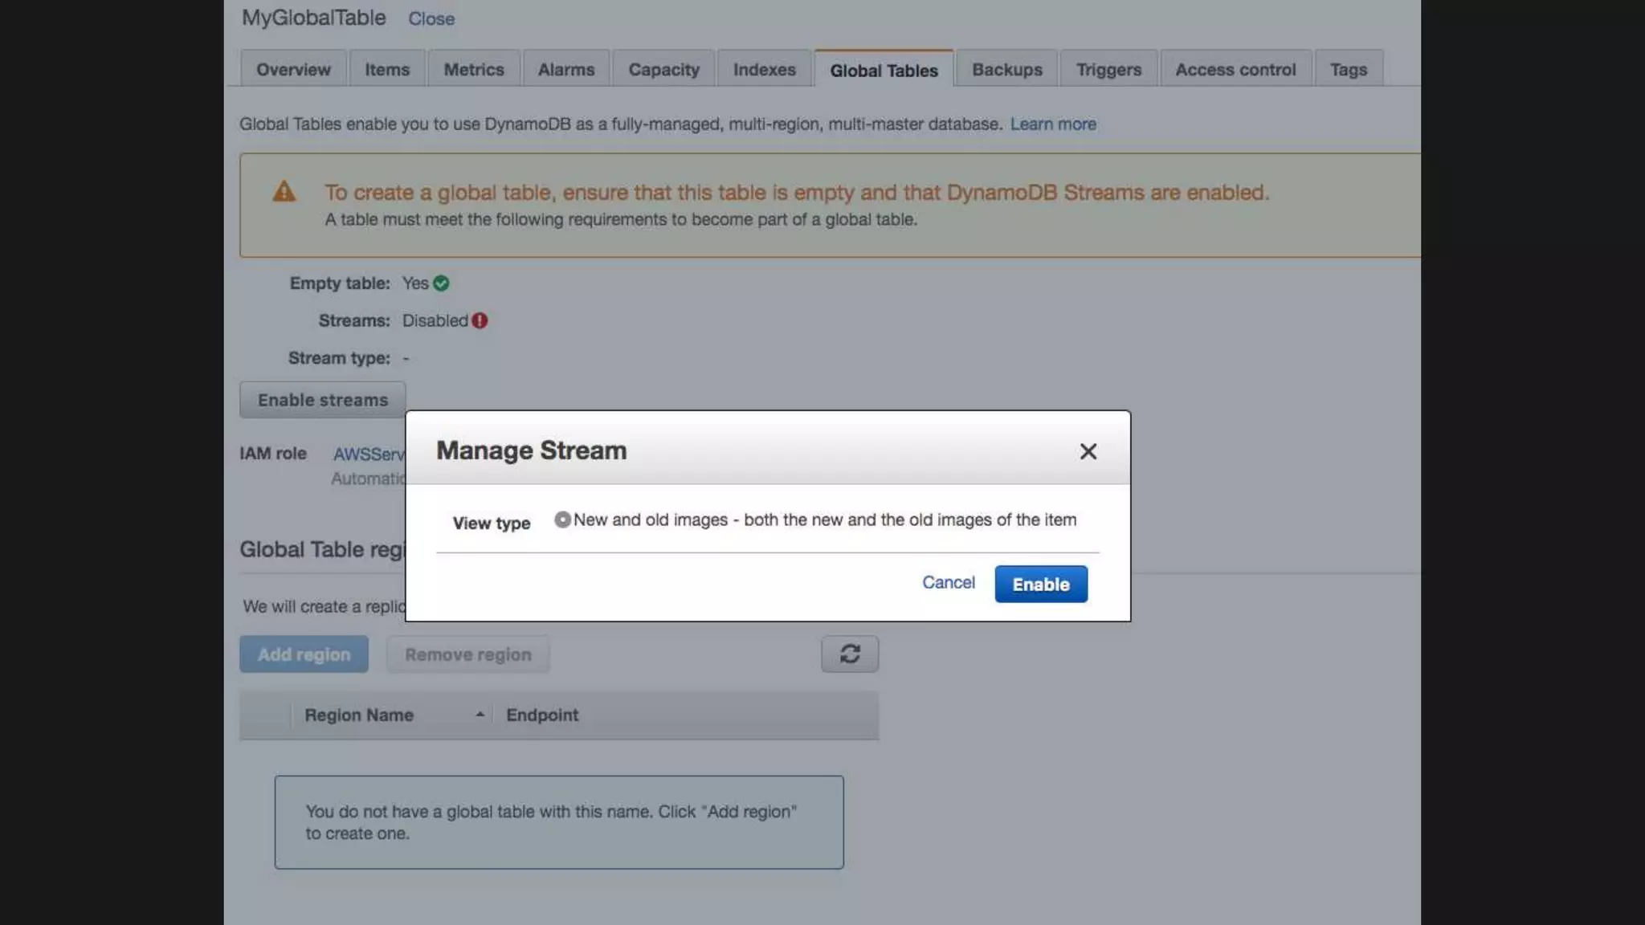Click the refresh regions icon button
This screenshot has width=1645, height=925.
coord(849,654)
